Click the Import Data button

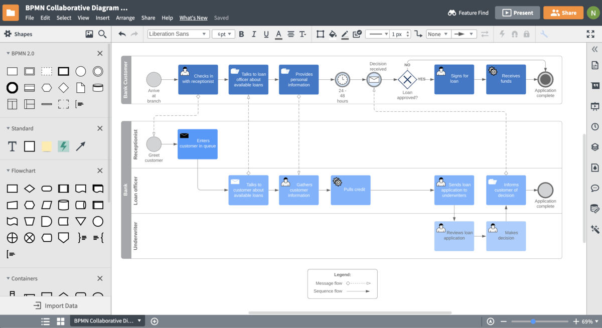(x=56, y=305)
